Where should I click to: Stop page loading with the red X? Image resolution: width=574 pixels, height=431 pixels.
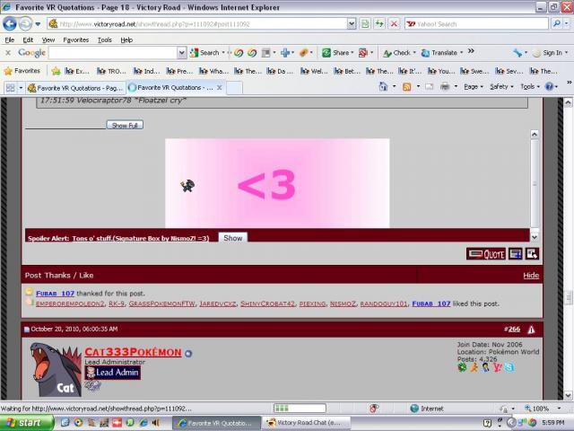click(394, 24)
